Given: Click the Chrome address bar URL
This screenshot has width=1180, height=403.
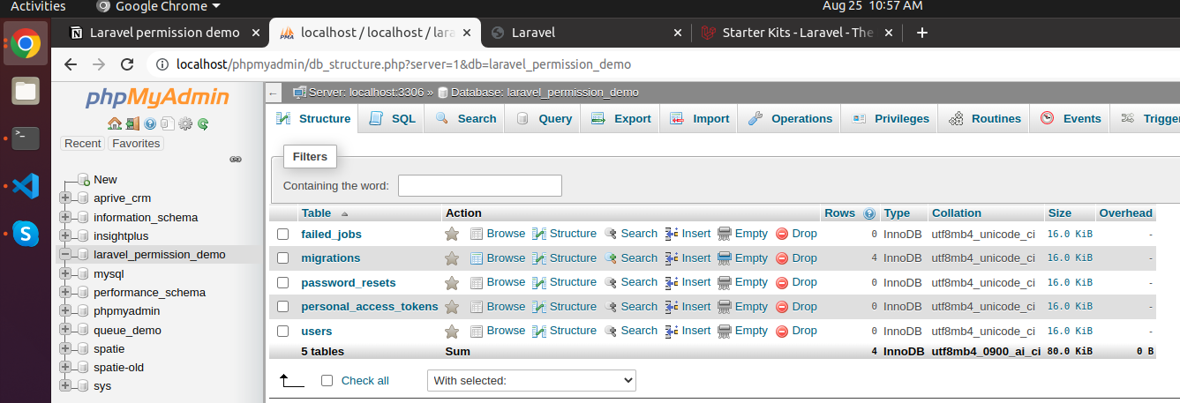Looking at the screenshot, I should [403, 64].
